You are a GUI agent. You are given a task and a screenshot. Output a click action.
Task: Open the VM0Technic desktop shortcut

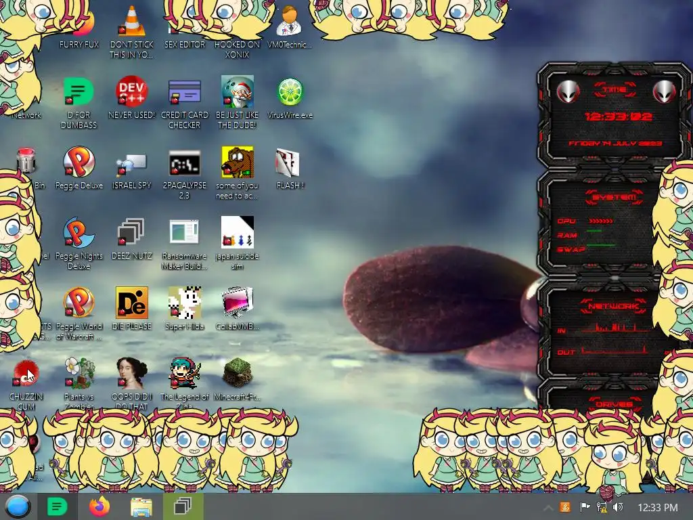290,21
